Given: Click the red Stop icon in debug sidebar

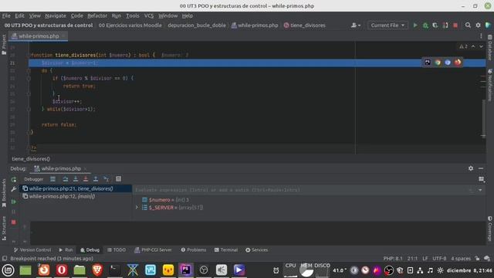Looking at the screenshot, I should tap(14, 222).
